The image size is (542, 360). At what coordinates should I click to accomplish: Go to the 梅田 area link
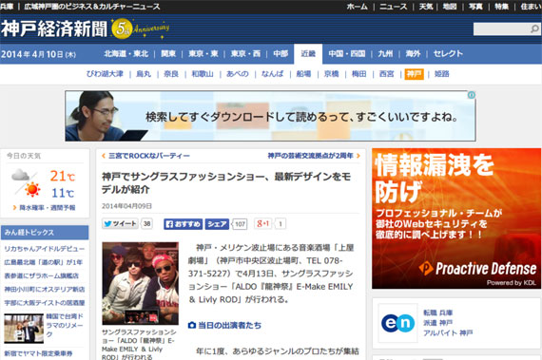pos(358,74)
